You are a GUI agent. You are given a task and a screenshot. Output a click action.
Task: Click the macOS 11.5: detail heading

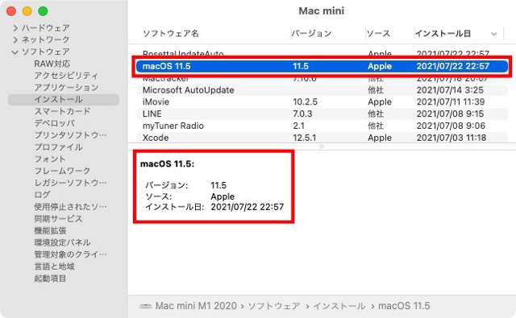[167, 164]
